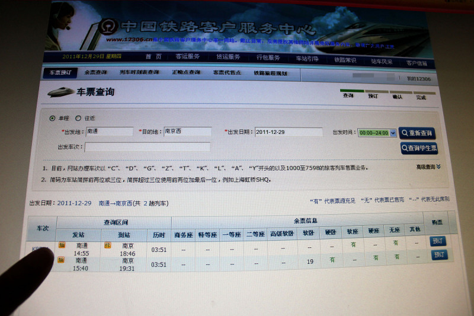Click the 查询 progress step

[x=348, y=95]
